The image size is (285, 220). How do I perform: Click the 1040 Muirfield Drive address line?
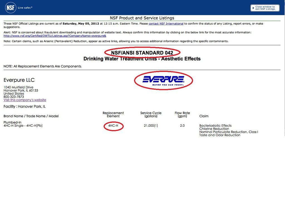[18, 87]
